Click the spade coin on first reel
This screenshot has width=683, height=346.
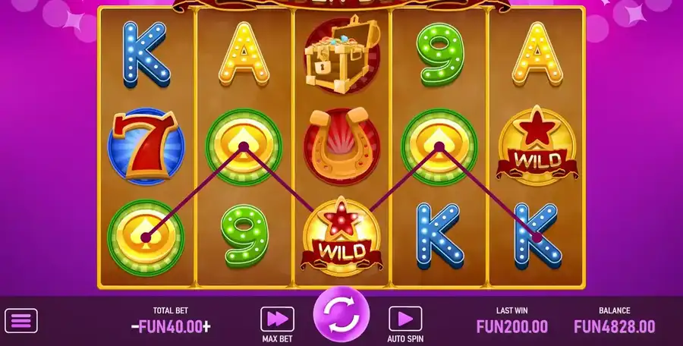[x=146, y=237]
